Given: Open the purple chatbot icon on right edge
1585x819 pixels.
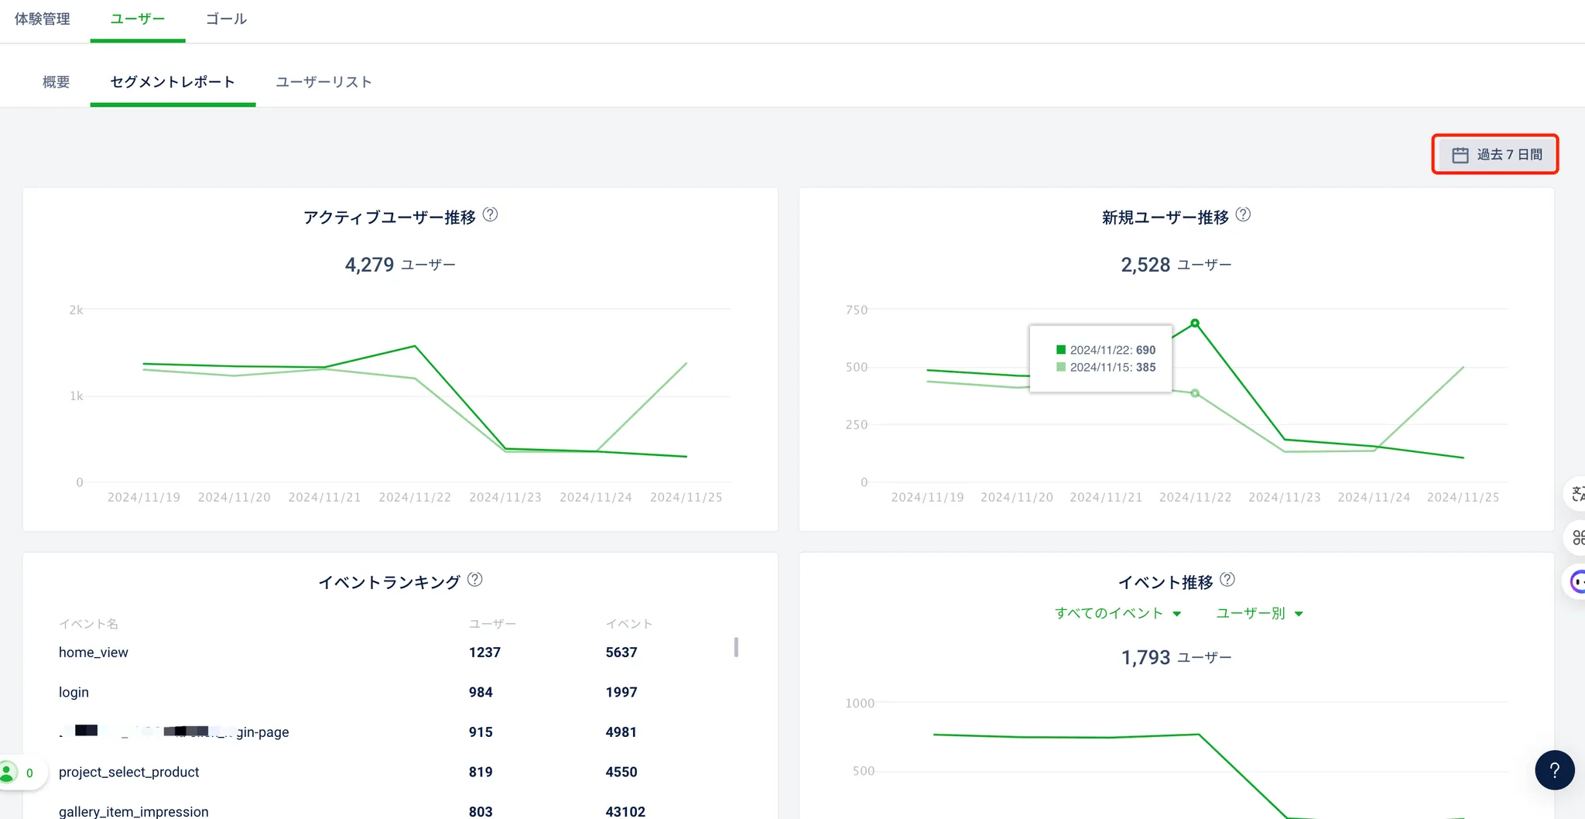Looking at the screenshot, I should click(1577, 581).
